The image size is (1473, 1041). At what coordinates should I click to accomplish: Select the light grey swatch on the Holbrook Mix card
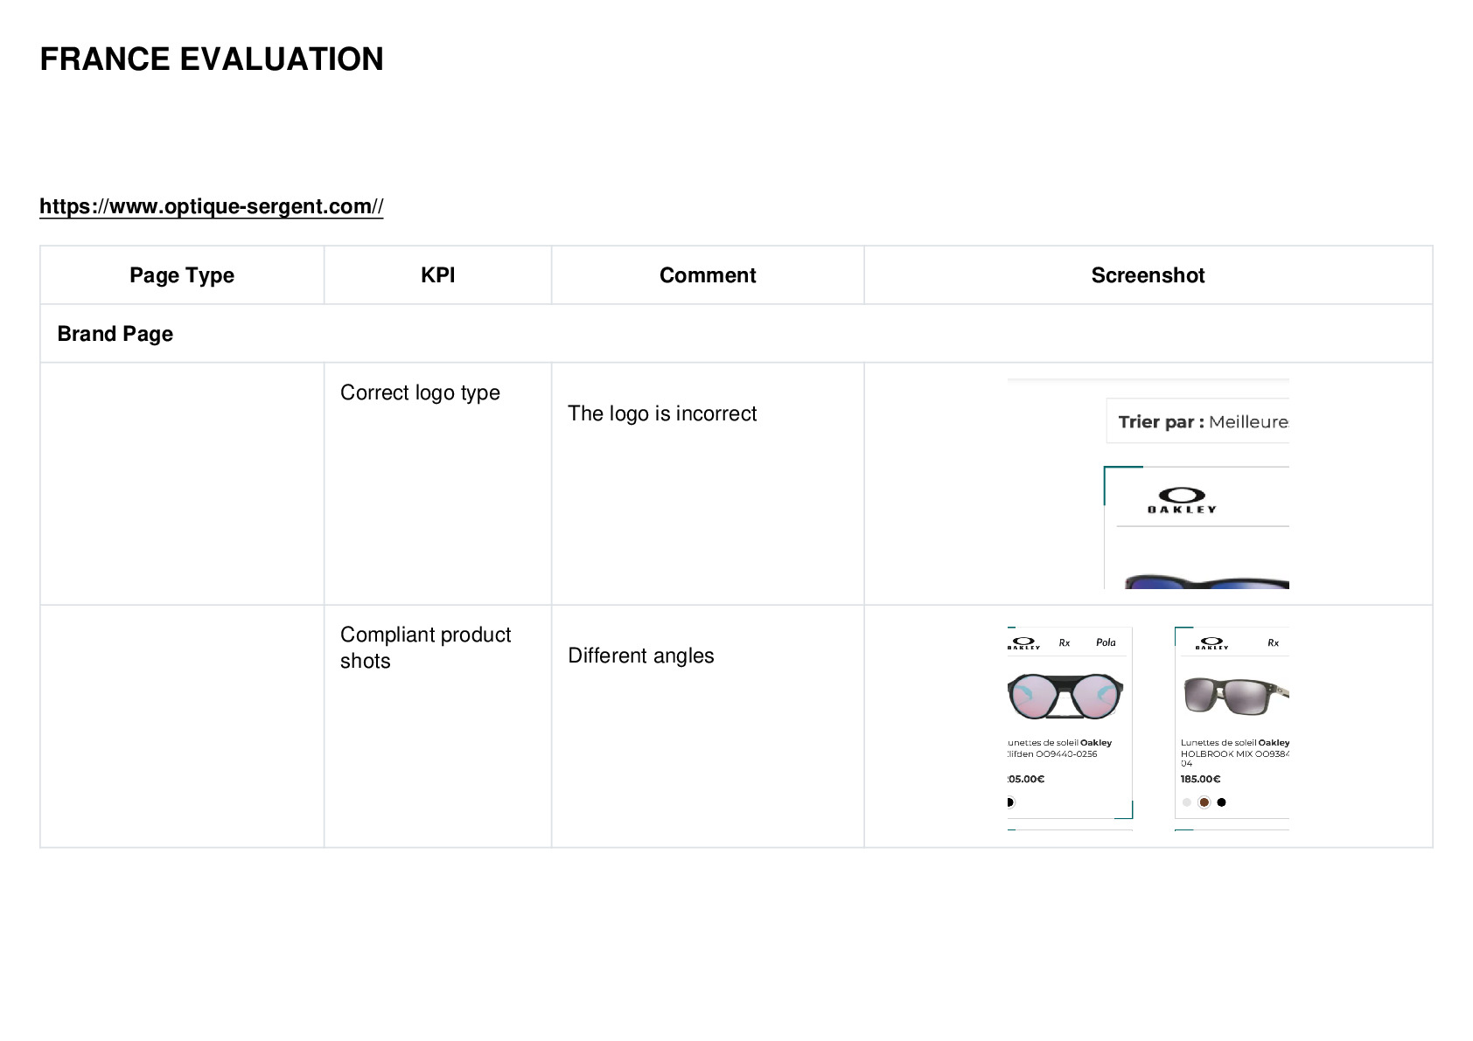1186,802
